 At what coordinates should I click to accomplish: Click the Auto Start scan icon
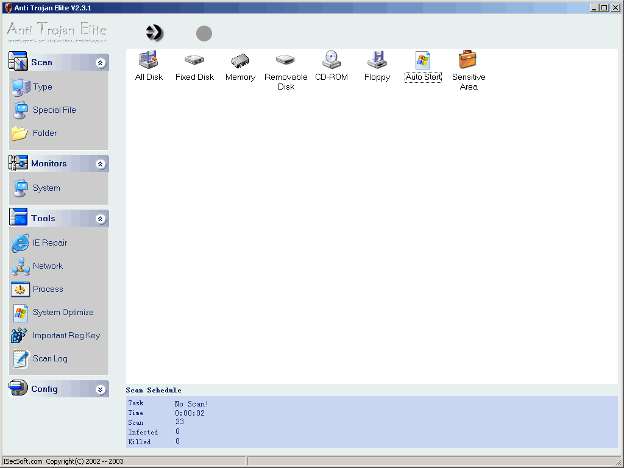click(423, 60)
